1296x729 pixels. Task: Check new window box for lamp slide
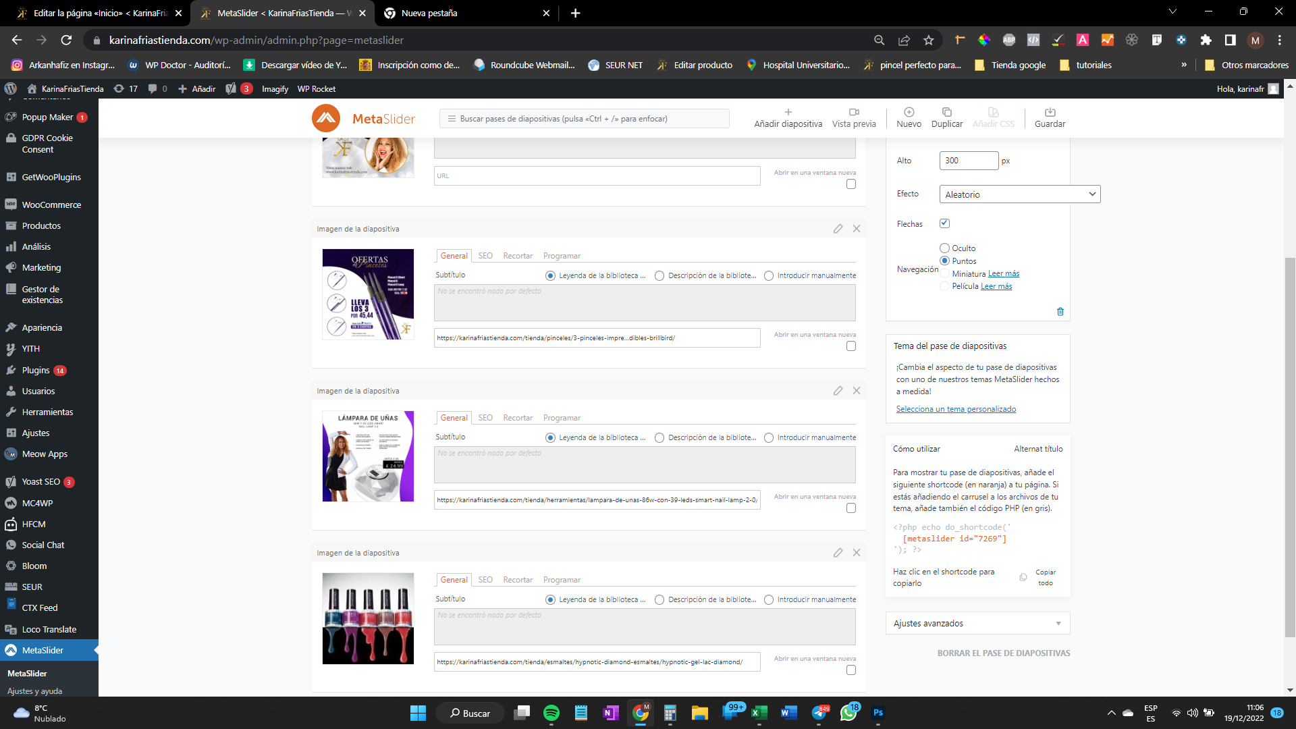click(x=850, y=508)
